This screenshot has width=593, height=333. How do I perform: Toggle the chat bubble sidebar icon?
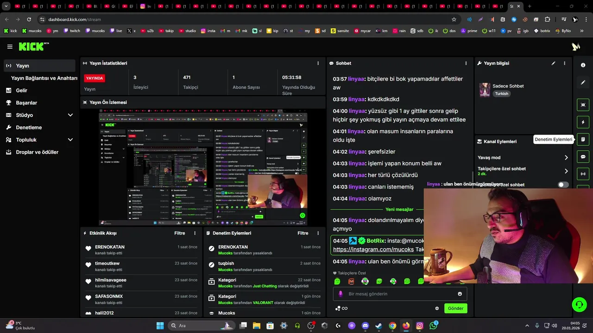[583, 157]
